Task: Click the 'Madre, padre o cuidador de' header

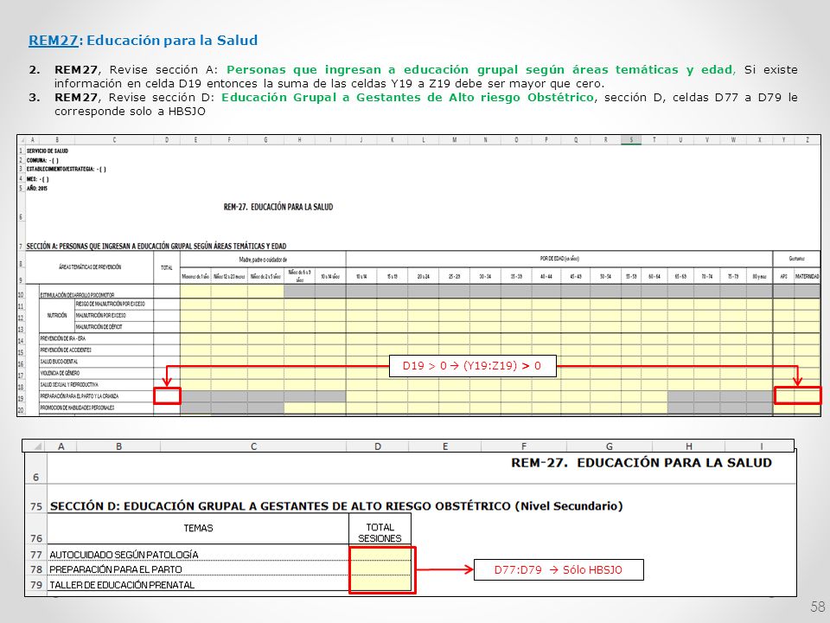Action: click(263, 259)
